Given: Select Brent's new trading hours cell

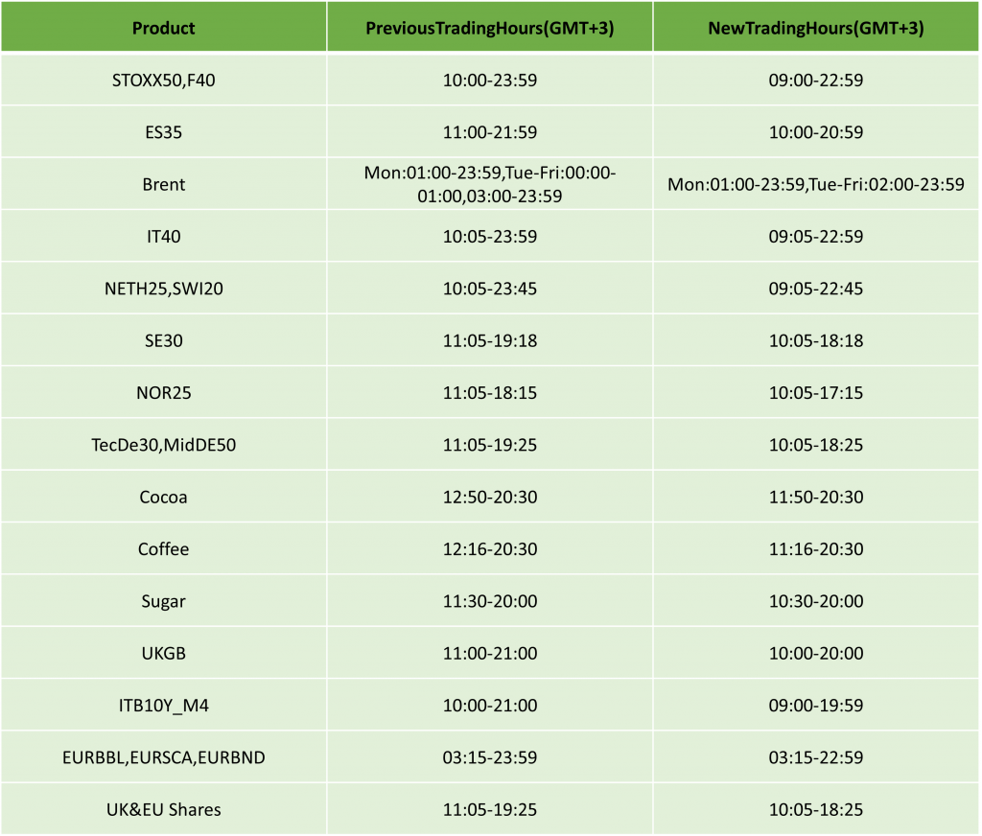Looking at the screenshot, I should 816,184.
